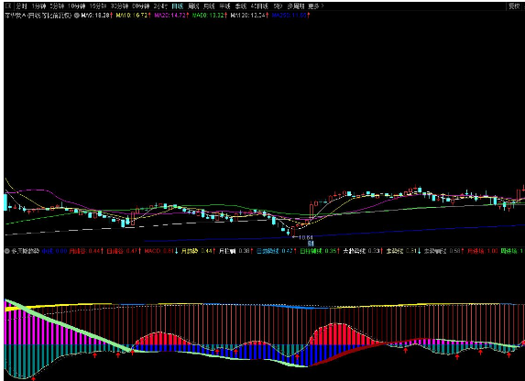
Task: Click the 月趋势 0.44 indicator value
Action: coord(198,251)
